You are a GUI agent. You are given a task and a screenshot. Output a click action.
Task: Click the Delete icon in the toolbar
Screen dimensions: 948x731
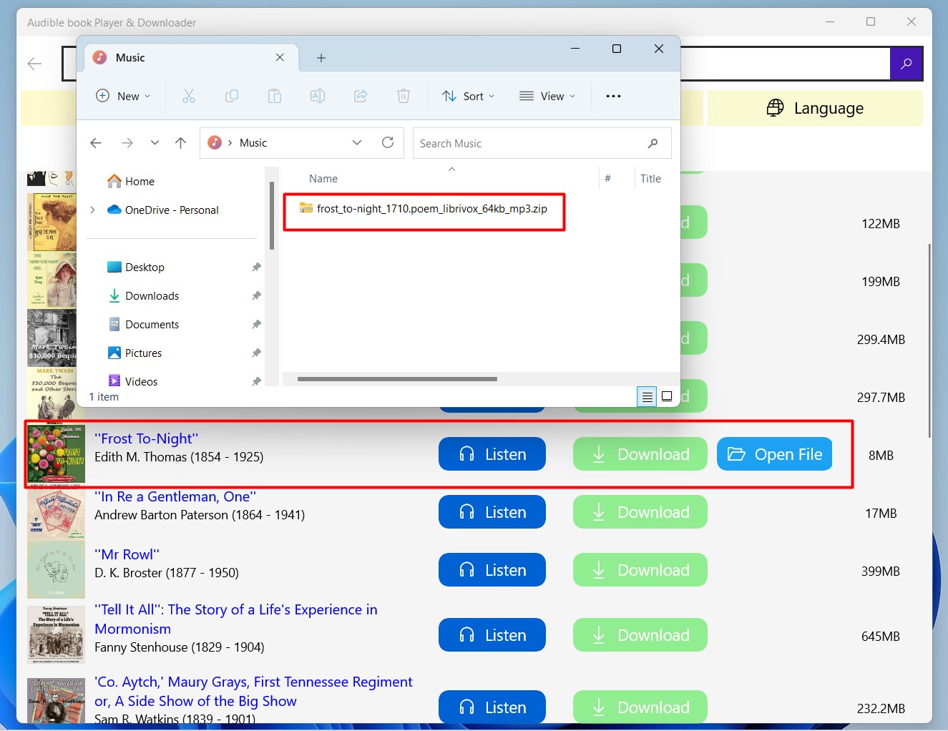point(404,96)
